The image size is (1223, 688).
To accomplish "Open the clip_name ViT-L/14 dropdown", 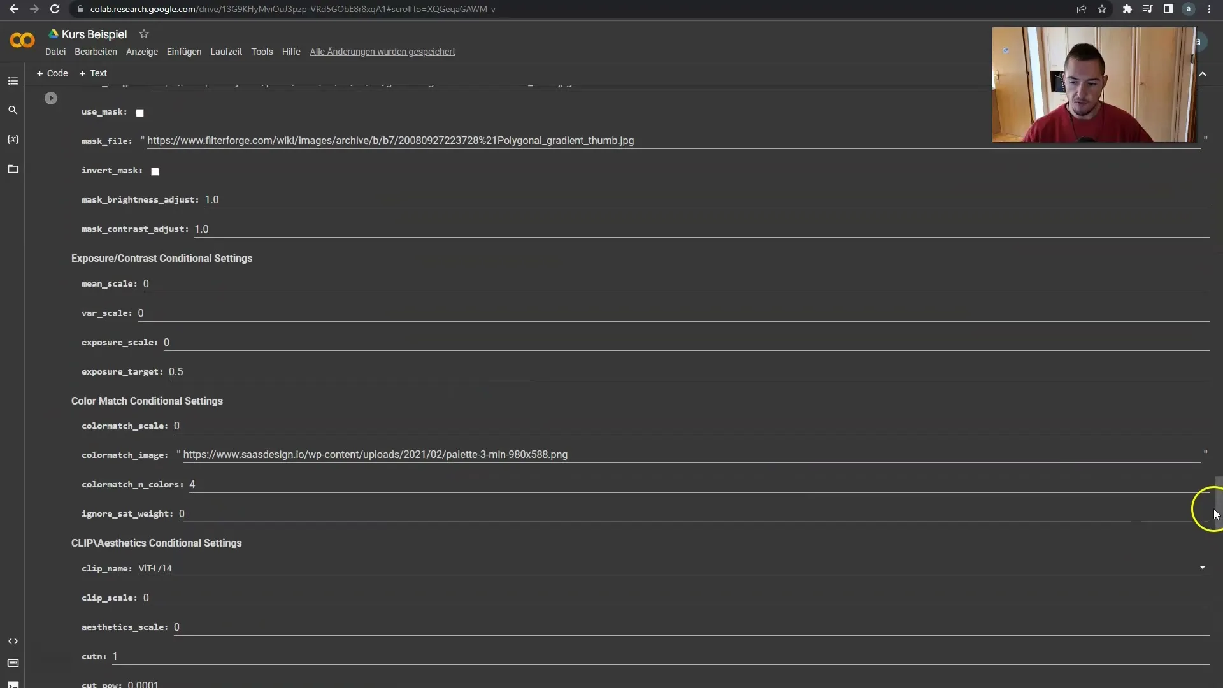I will coord(673,568).
